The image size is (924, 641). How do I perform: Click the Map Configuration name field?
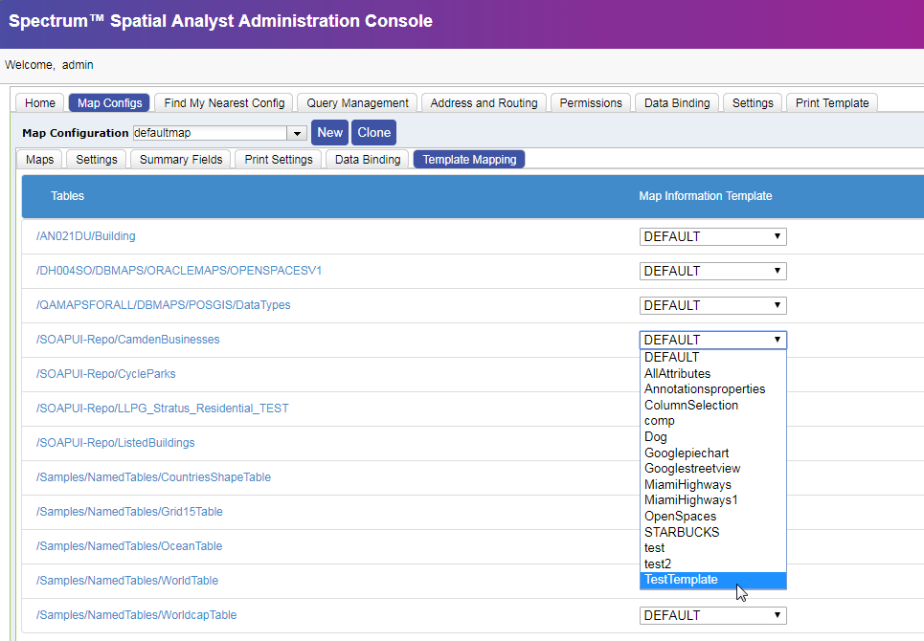(209, 134)
